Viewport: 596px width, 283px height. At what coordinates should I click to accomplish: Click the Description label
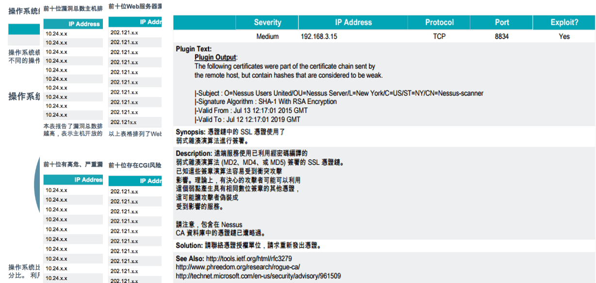[x=193, y=153]
